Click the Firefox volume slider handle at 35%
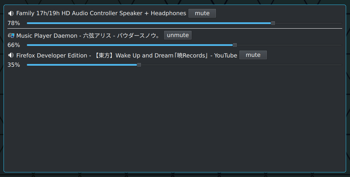The height and width of the screenshot is (177, 350). [x=139, y=65]
